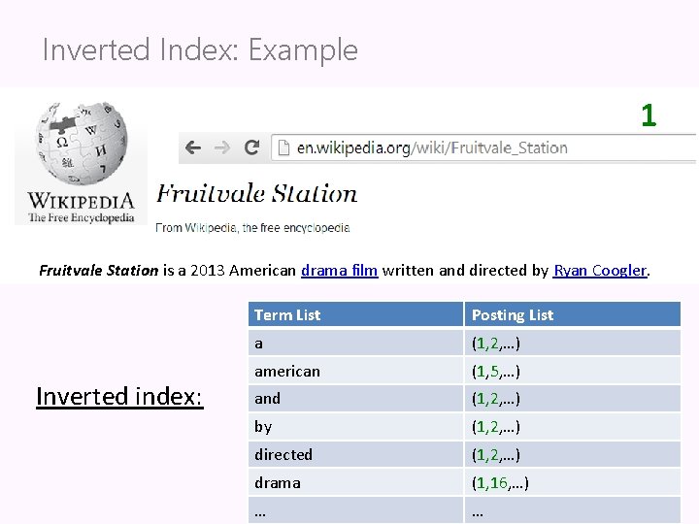Focus the en.wikipedia.org address bar
This screenshot has height=524, width=699.
click(x=483, y=147)
